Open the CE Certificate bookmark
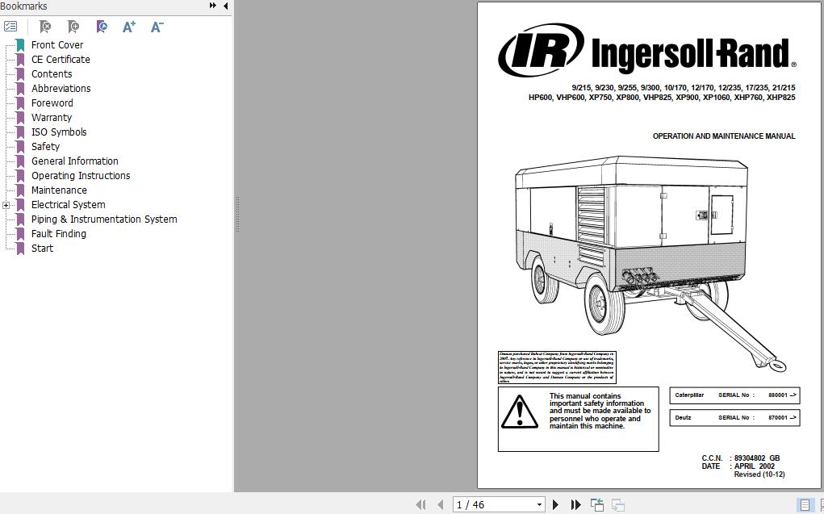 [x=61, y=60]
